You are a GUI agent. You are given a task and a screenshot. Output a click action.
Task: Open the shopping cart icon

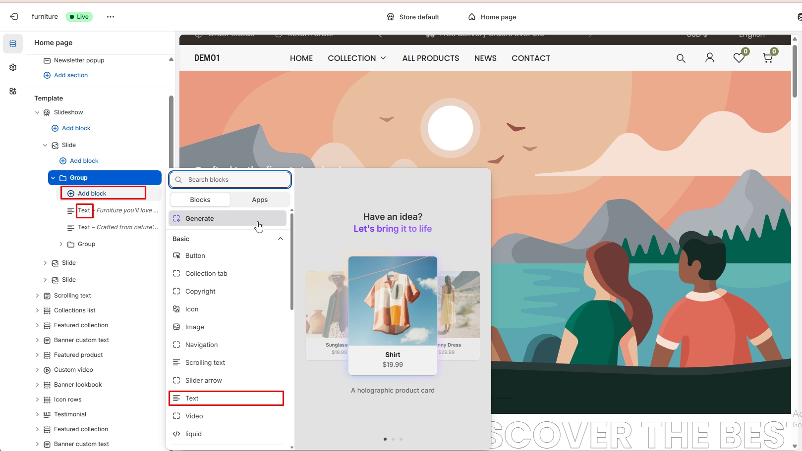(768, 58)
